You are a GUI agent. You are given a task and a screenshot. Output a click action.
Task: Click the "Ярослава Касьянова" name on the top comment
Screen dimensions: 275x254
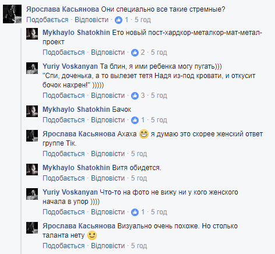coord(62,9)
